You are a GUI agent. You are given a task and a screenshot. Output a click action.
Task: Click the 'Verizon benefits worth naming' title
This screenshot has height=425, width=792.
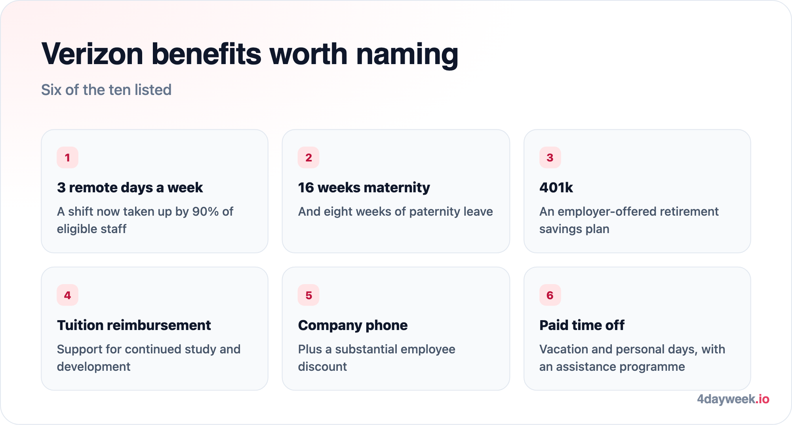click(250, 54)
